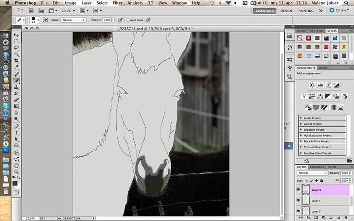
Task: Select the Crop tool
Action: tap(17, 61)
